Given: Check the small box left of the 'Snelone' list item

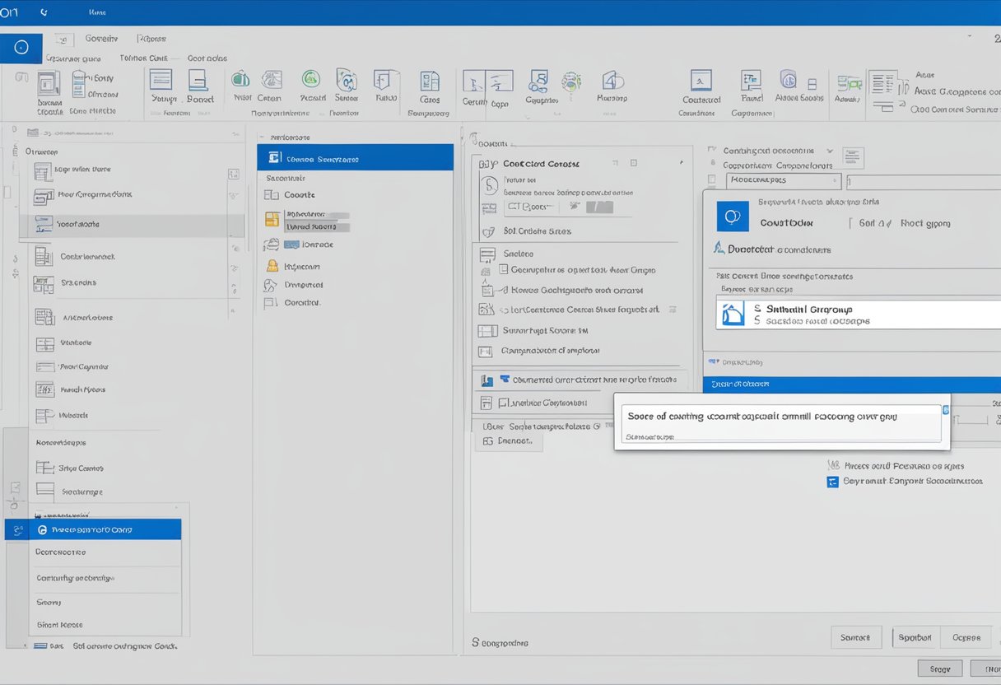Looking at the screenshot, I should tap(488, 254).
